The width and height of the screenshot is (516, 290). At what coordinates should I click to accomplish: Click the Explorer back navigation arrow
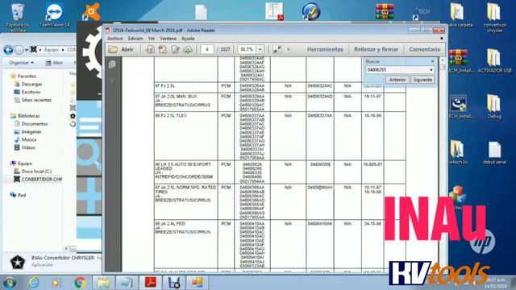pyautogui.click(x=9, y=50)
